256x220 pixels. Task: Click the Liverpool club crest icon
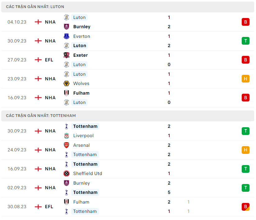coord(66,136)
